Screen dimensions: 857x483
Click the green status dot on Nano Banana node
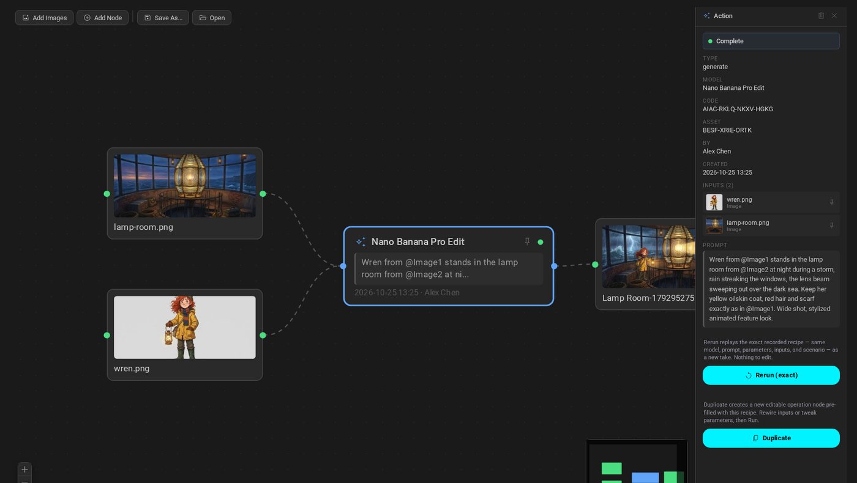coord(540,242)
